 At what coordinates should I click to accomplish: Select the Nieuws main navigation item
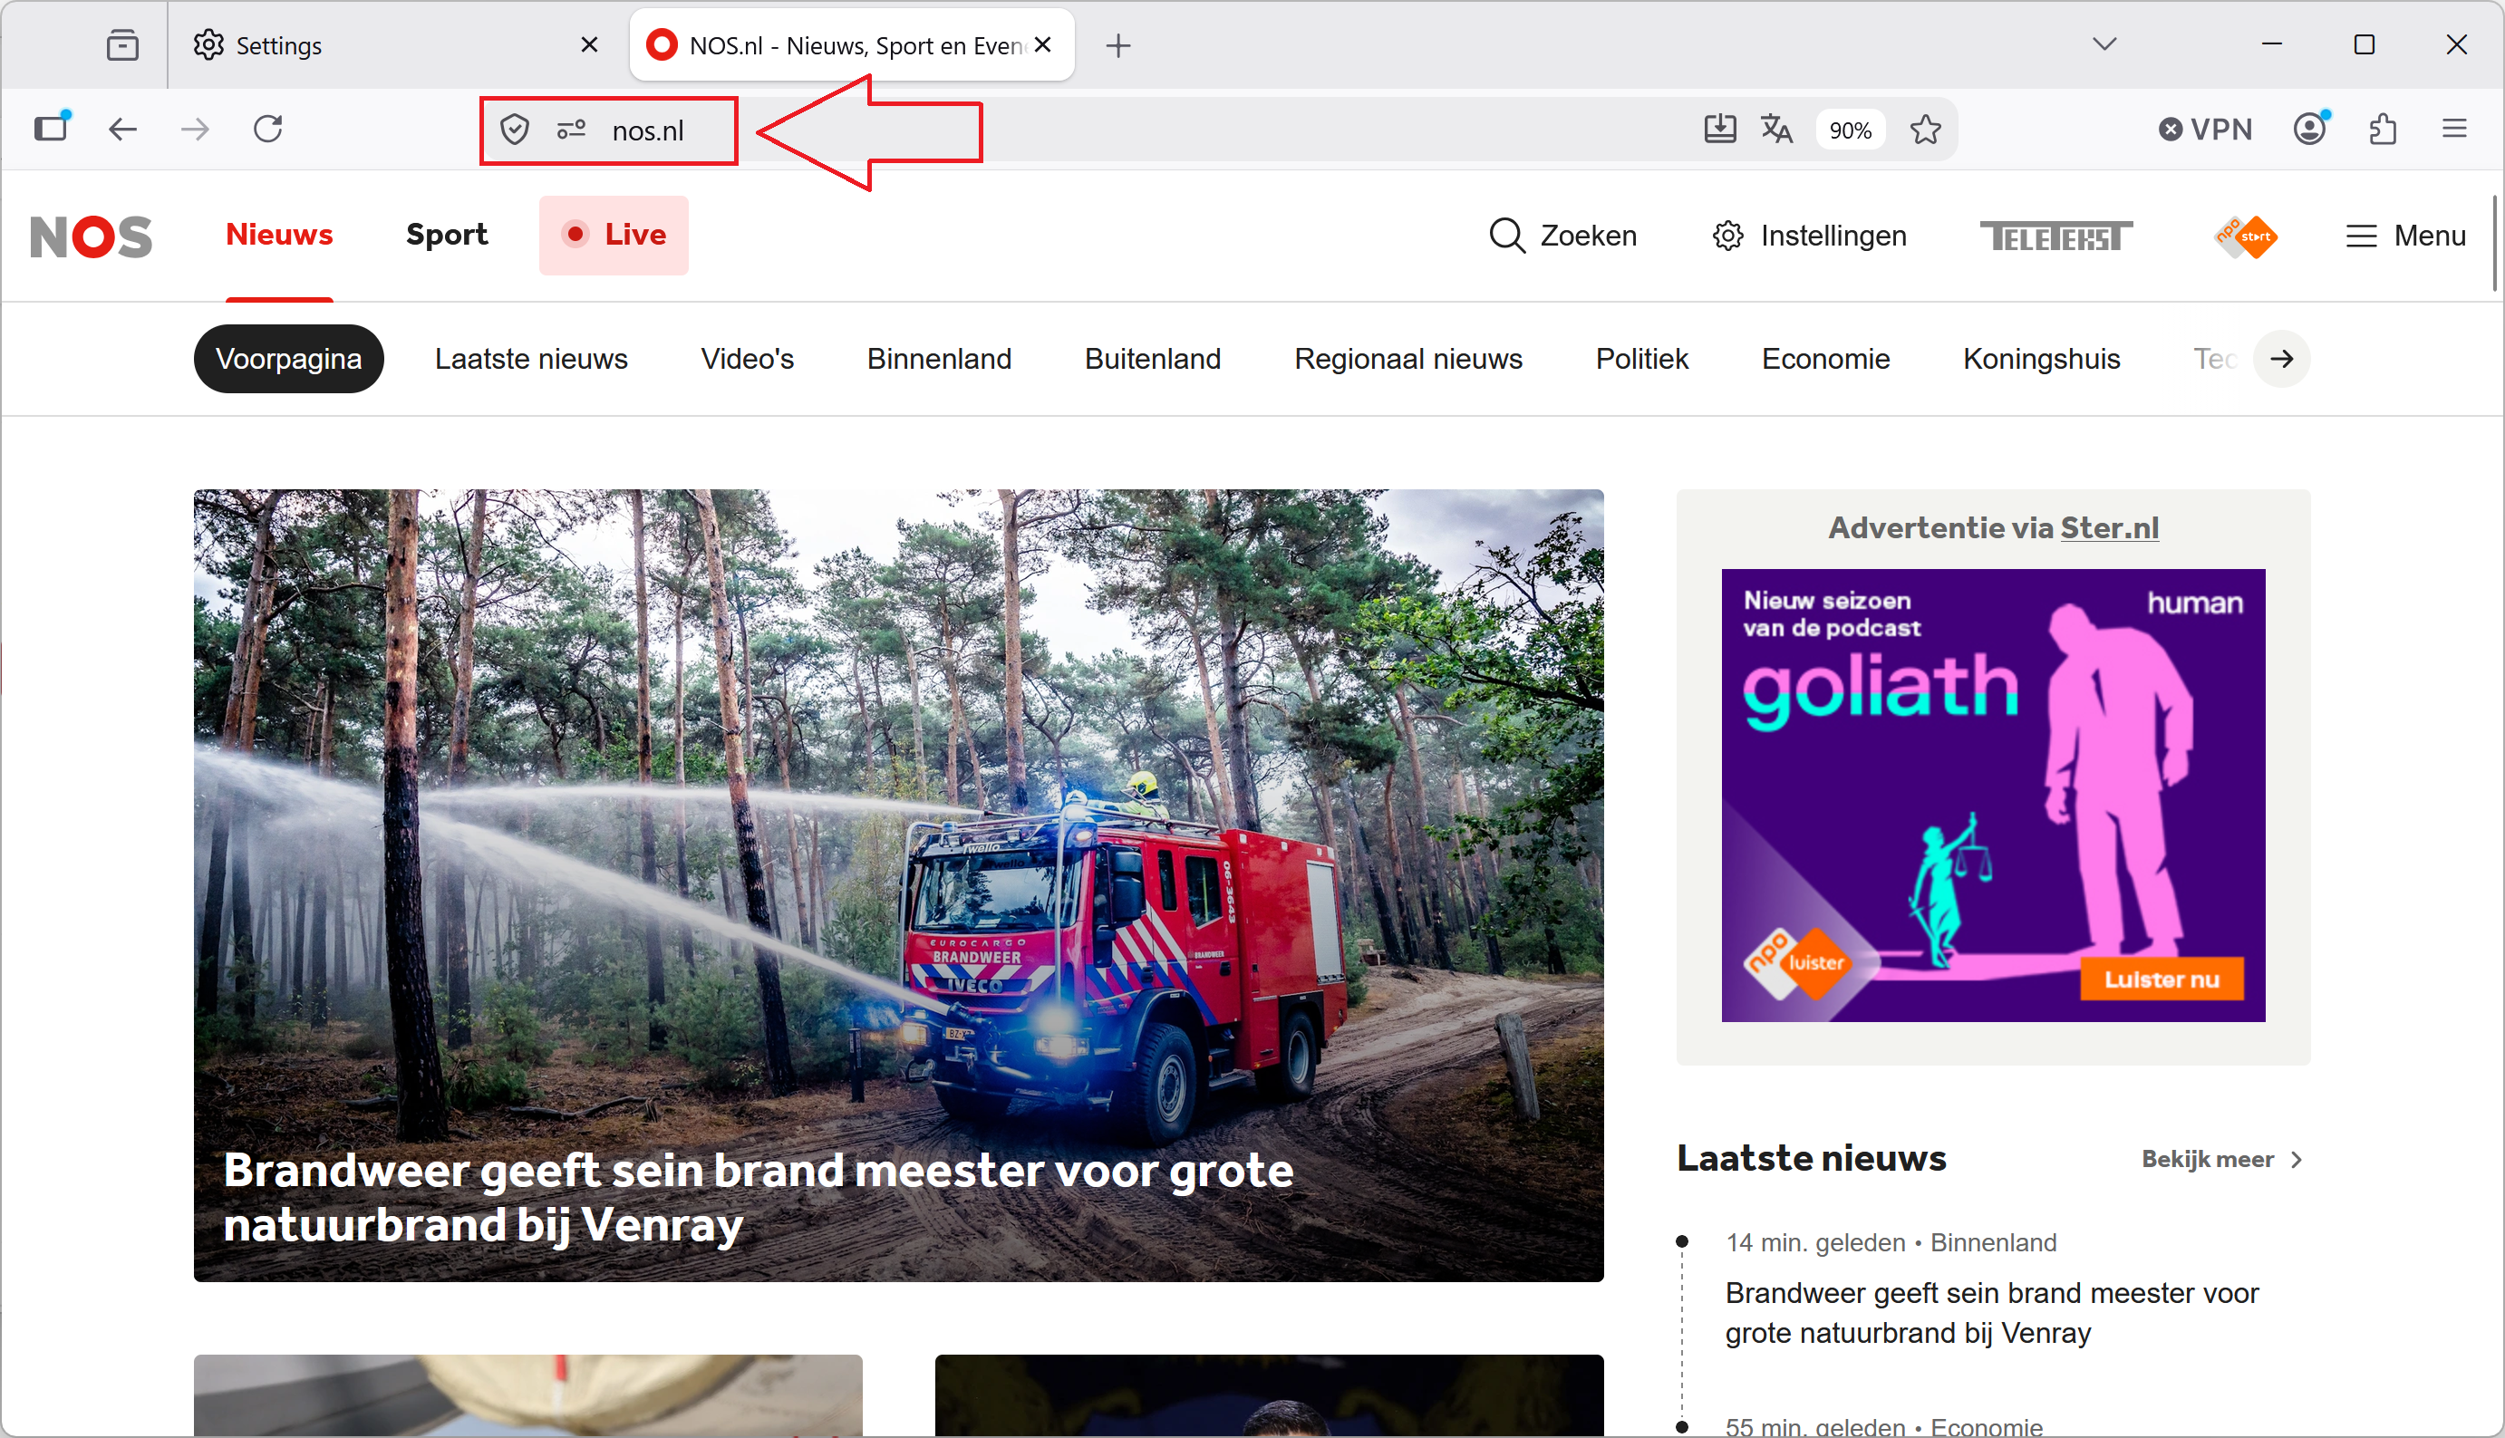coord(279,235)
